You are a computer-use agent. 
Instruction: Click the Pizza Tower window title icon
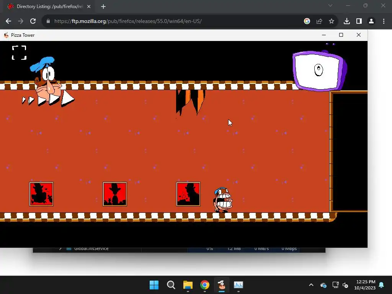[x=6, y=35]
